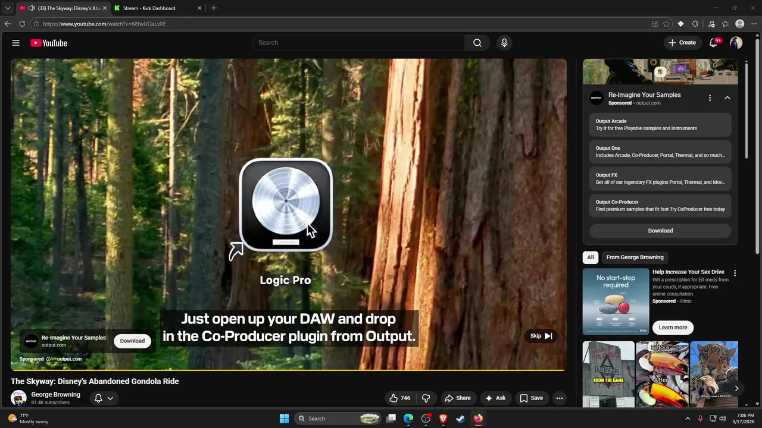Open options for Hims sponsored ad

click(735, 273)
